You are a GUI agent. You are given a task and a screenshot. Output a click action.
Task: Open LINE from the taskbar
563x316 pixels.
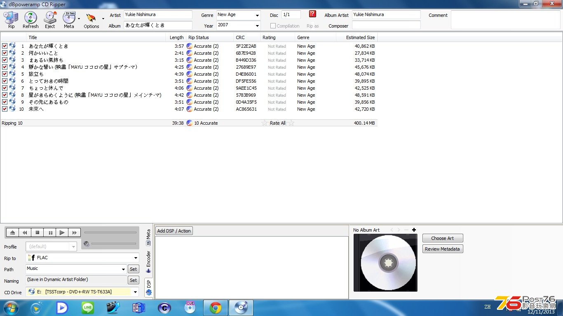pyautogui.click(x=88, y=308)
